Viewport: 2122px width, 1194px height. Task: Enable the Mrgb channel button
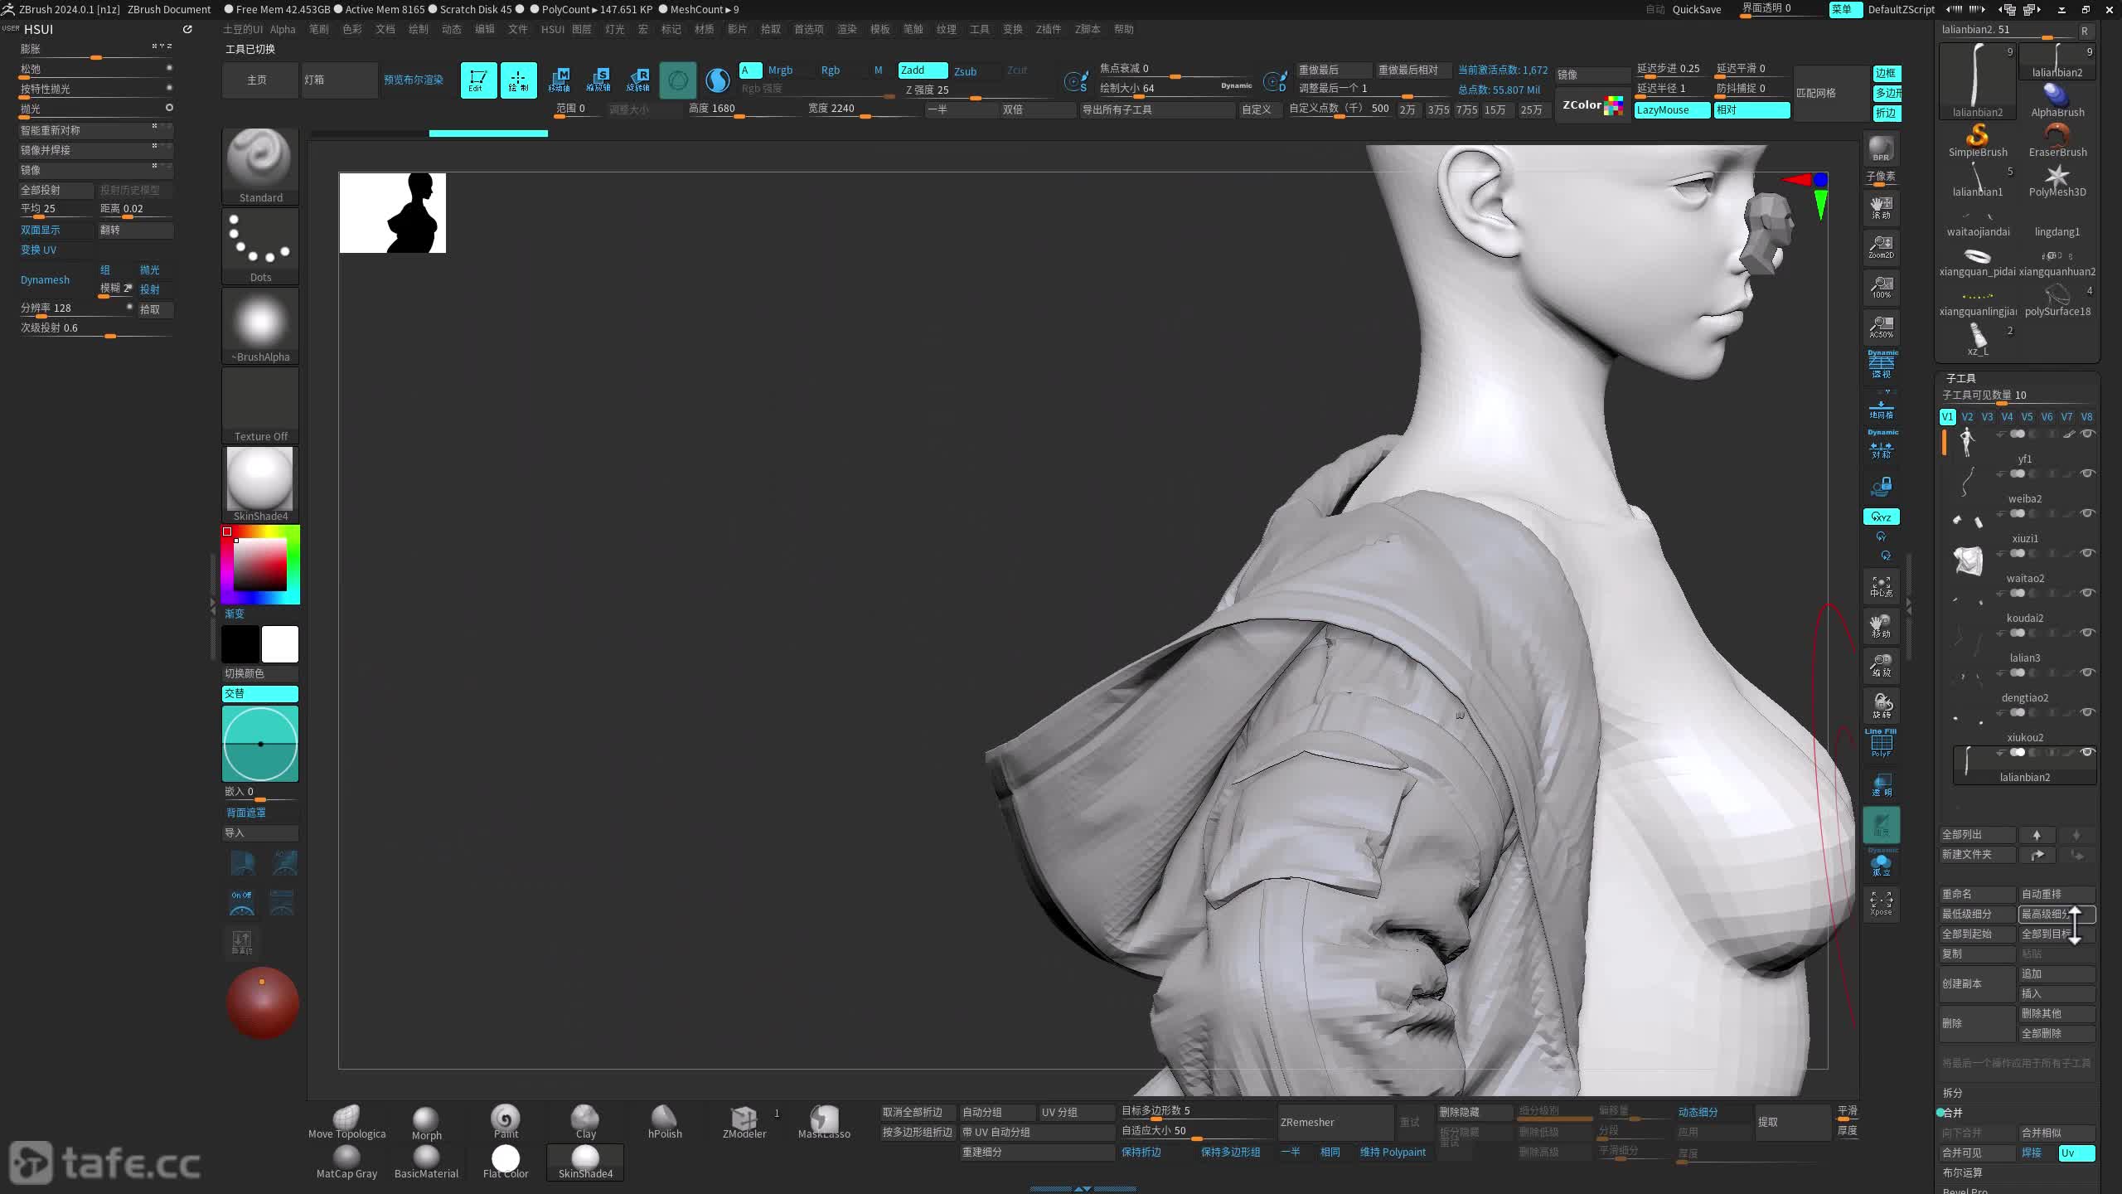(x=780, y=70)
